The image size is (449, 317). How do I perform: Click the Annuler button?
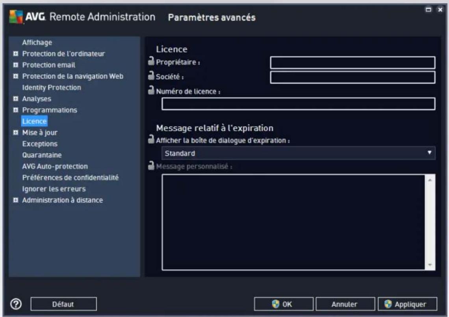click(345, 304)
